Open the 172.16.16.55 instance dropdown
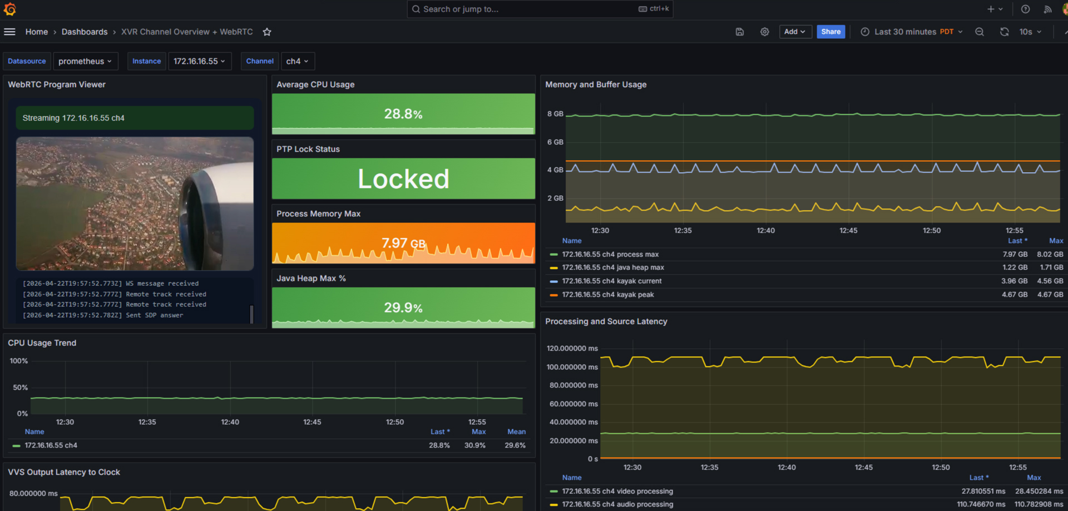 pyautogui.click(x=200, y=61)
